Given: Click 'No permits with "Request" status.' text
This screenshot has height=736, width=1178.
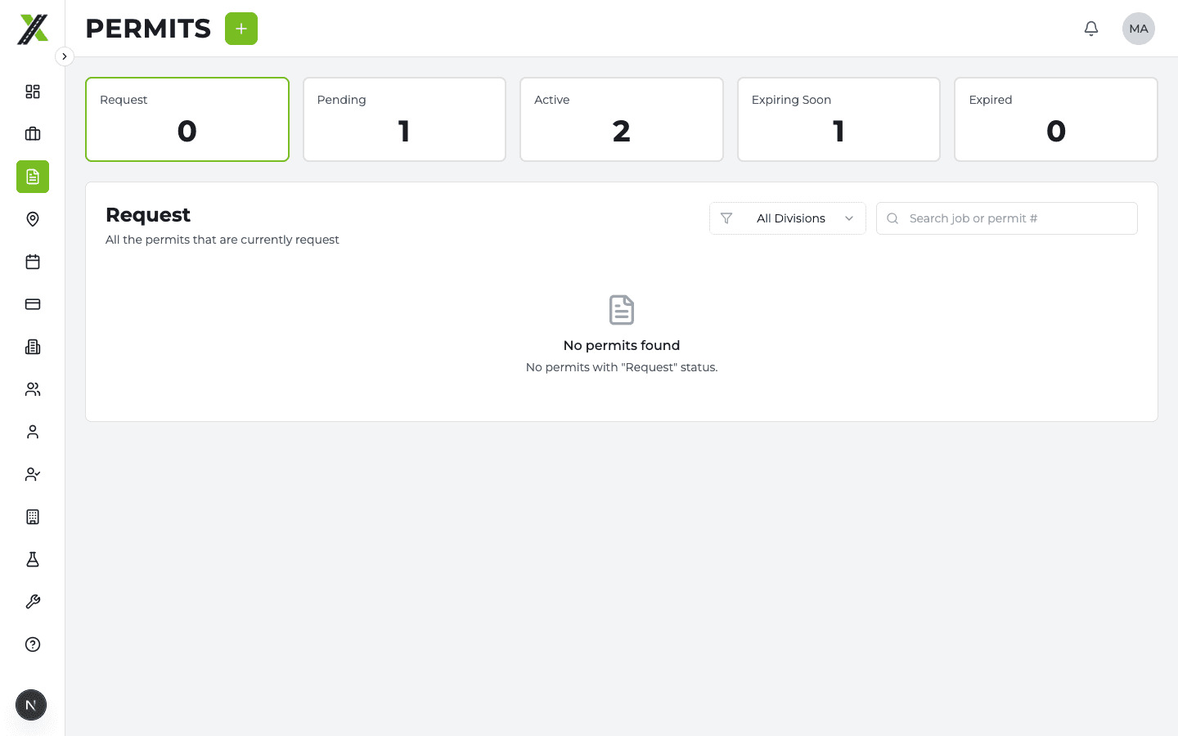Looking at the screenshot, I should [x=622, y=367].
